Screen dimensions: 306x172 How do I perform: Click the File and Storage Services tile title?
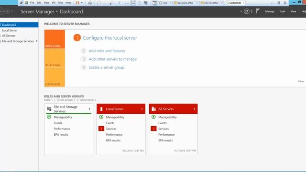66,109
